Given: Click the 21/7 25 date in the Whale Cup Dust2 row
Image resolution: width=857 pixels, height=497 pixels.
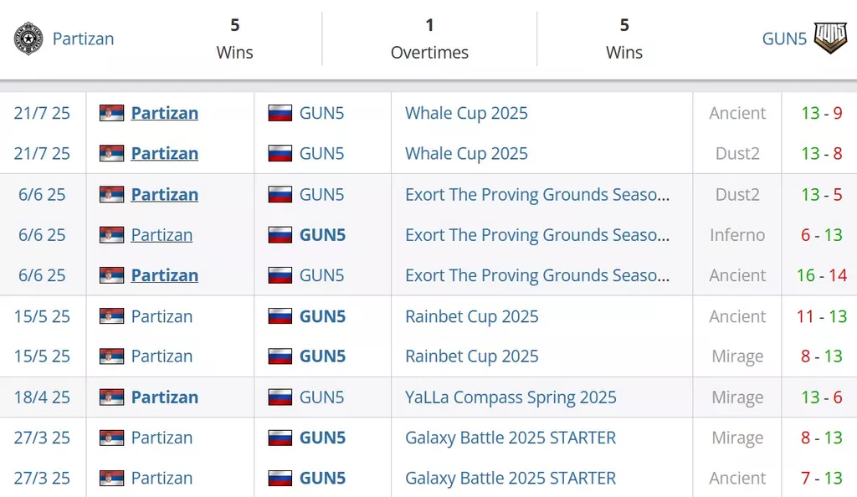Looking at the screenshot, I should click(42, 153).
